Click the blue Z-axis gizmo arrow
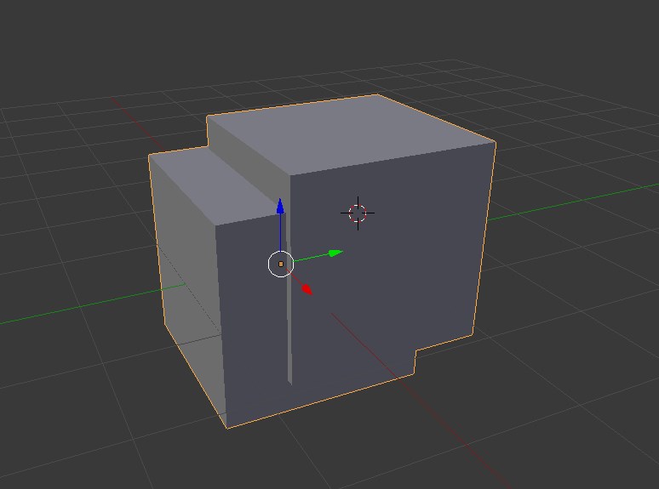The image size is (659, 489). pos(280,206)
